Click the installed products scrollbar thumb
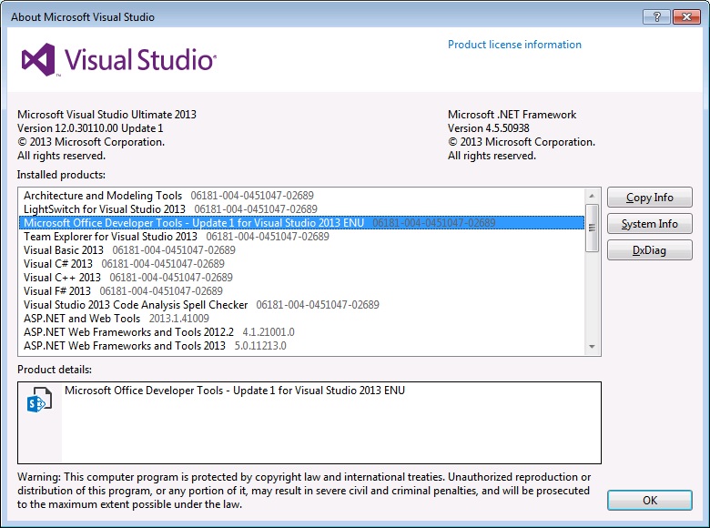 [x=592, y=228]
